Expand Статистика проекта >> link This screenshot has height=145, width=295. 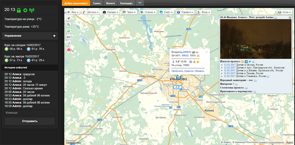point(246,88)
